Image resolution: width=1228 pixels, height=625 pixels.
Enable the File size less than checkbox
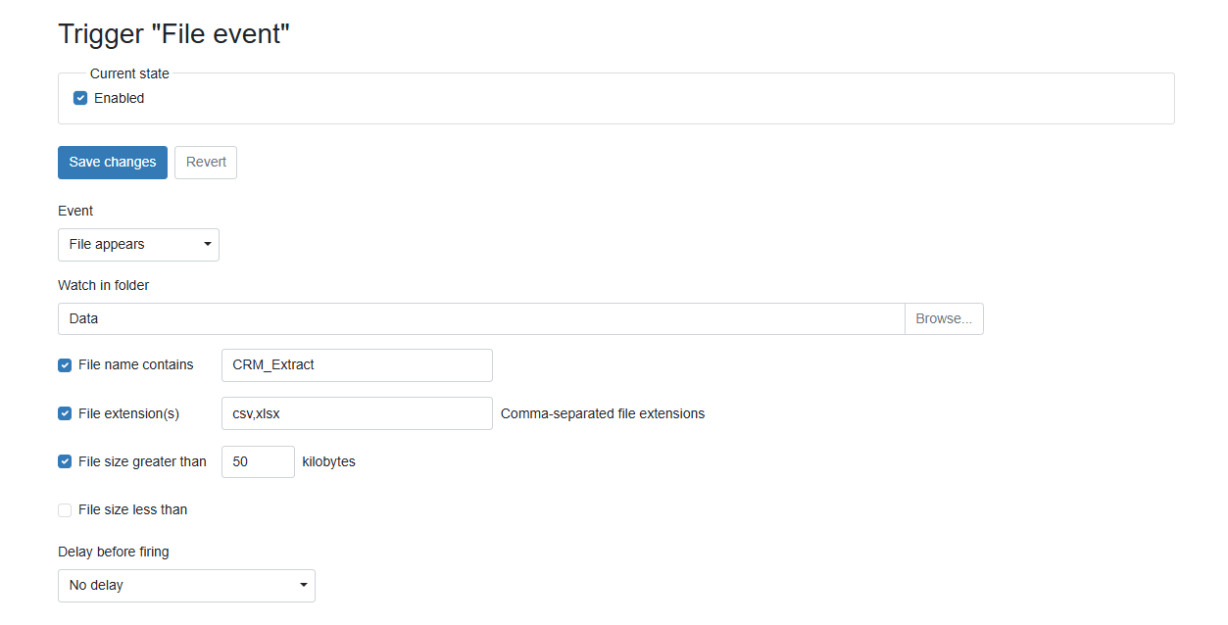tap(65, 509)
